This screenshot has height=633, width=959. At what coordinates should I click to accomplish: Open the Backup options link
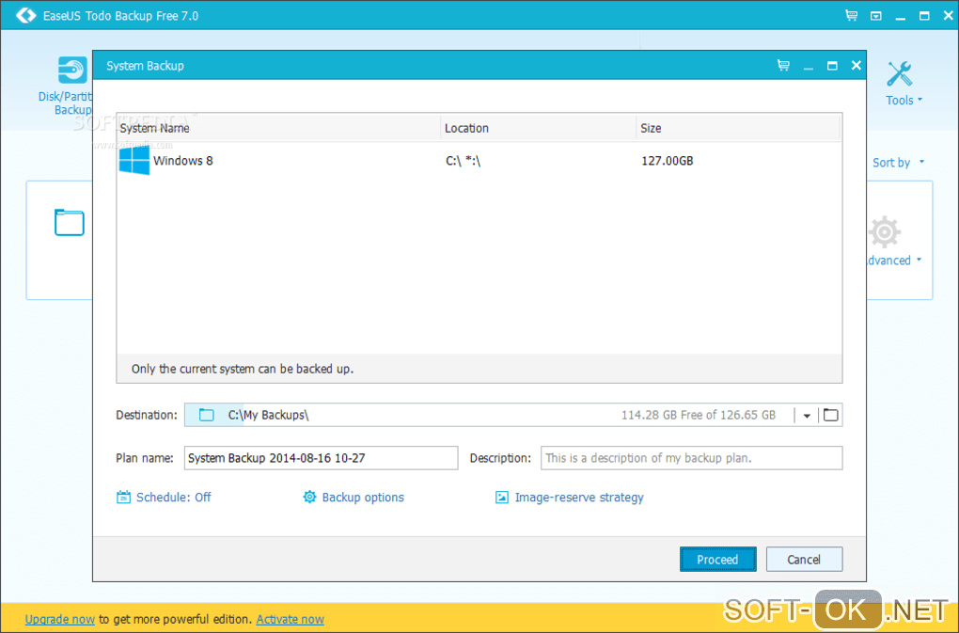point(363,498)
